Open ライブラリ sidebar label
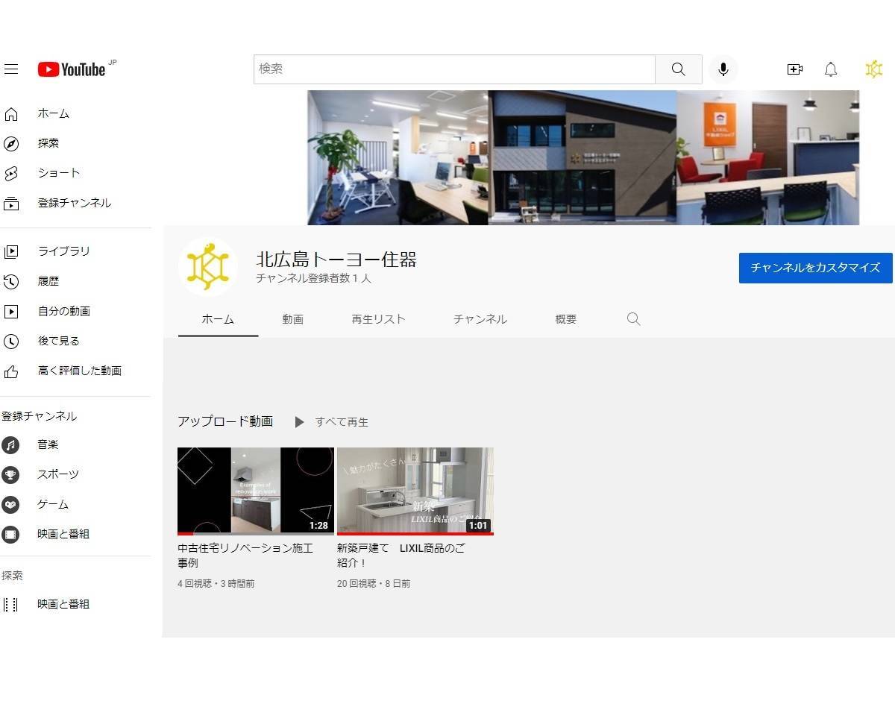Viewport: 895px width, 701px height. [64, 251]
